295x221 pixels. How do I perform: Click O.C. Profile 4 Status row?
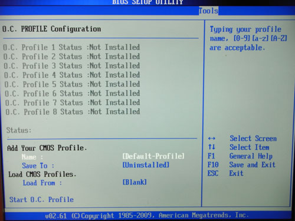click(72, 75)
